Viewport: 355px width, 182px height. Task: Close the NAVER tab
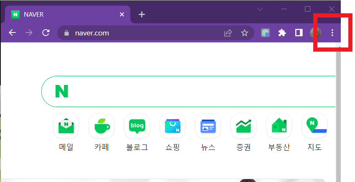[122, 15]
